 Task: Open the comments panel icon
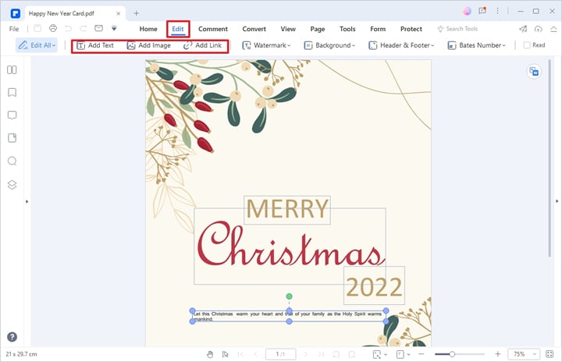coord(12,115)
